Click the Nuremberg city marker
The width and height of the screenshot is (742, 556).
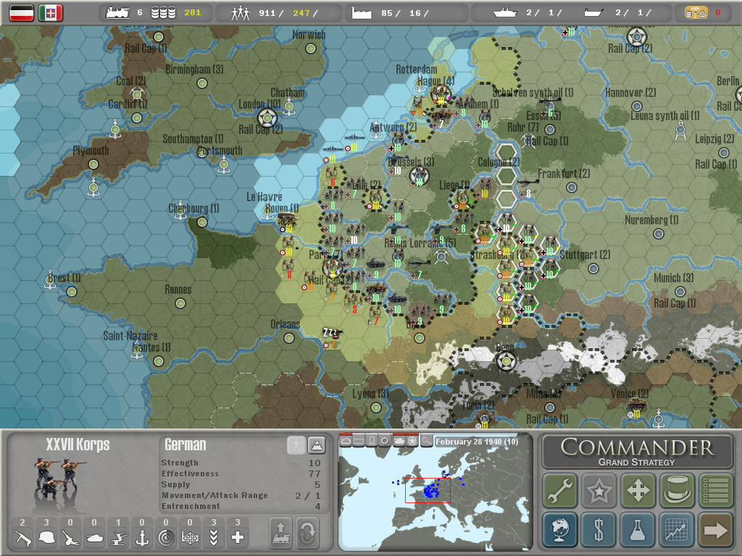pyautogui.click(x=658, y=234)
